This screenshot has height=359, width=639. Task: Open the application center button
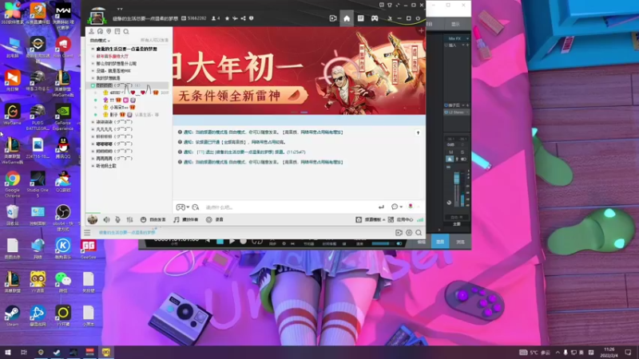(x=401, y=220)
